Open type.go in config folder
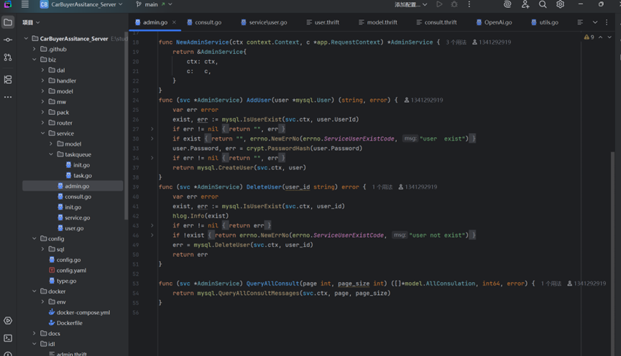This screenshot has width=621, height=356. (x=63, y=281)
